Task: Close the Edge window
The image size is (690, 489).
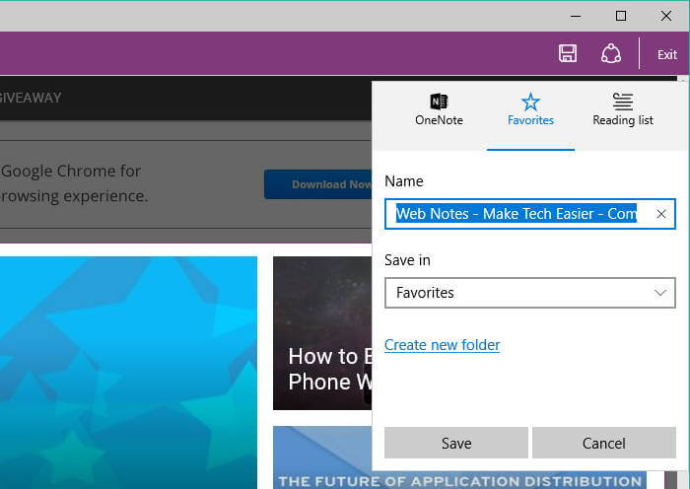Action: coord(666,17)
